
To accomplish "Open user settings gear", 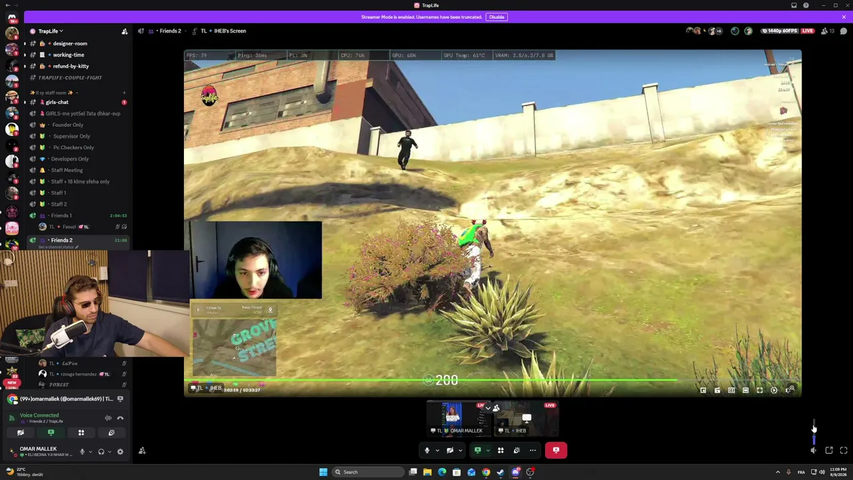I will pos(120,451).
